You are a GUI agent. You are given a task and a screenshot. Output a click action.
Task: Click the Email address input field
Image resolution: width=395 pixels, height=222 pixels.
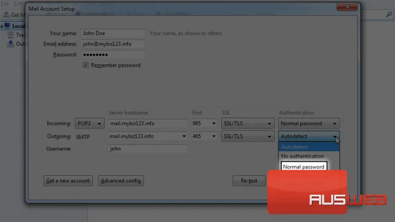coord(113,44)
